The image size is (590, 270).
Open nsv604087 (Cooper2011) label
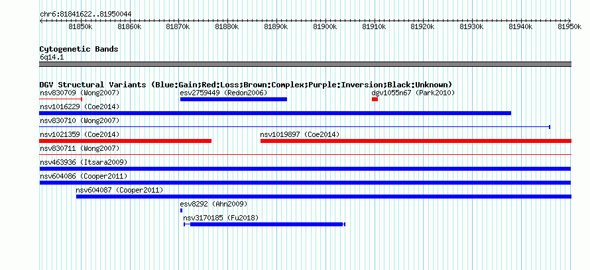(119, 190)
